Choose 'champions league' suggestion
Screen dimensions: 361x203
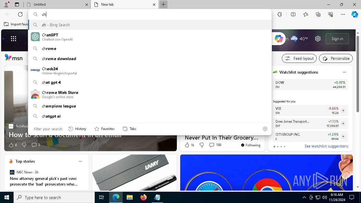pyautogui.click(x=150, y=106)
